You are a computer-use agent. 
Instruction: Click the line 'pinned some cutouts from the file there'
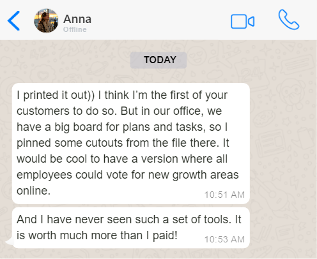click(123, 143)
